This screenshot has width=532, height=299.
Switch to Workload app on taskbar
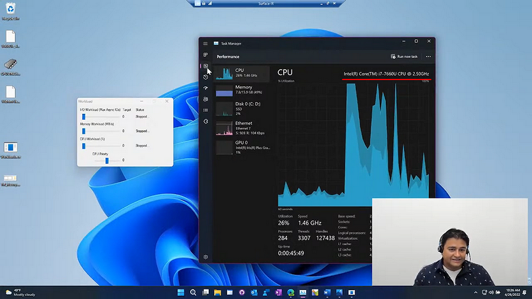(351, 292)
